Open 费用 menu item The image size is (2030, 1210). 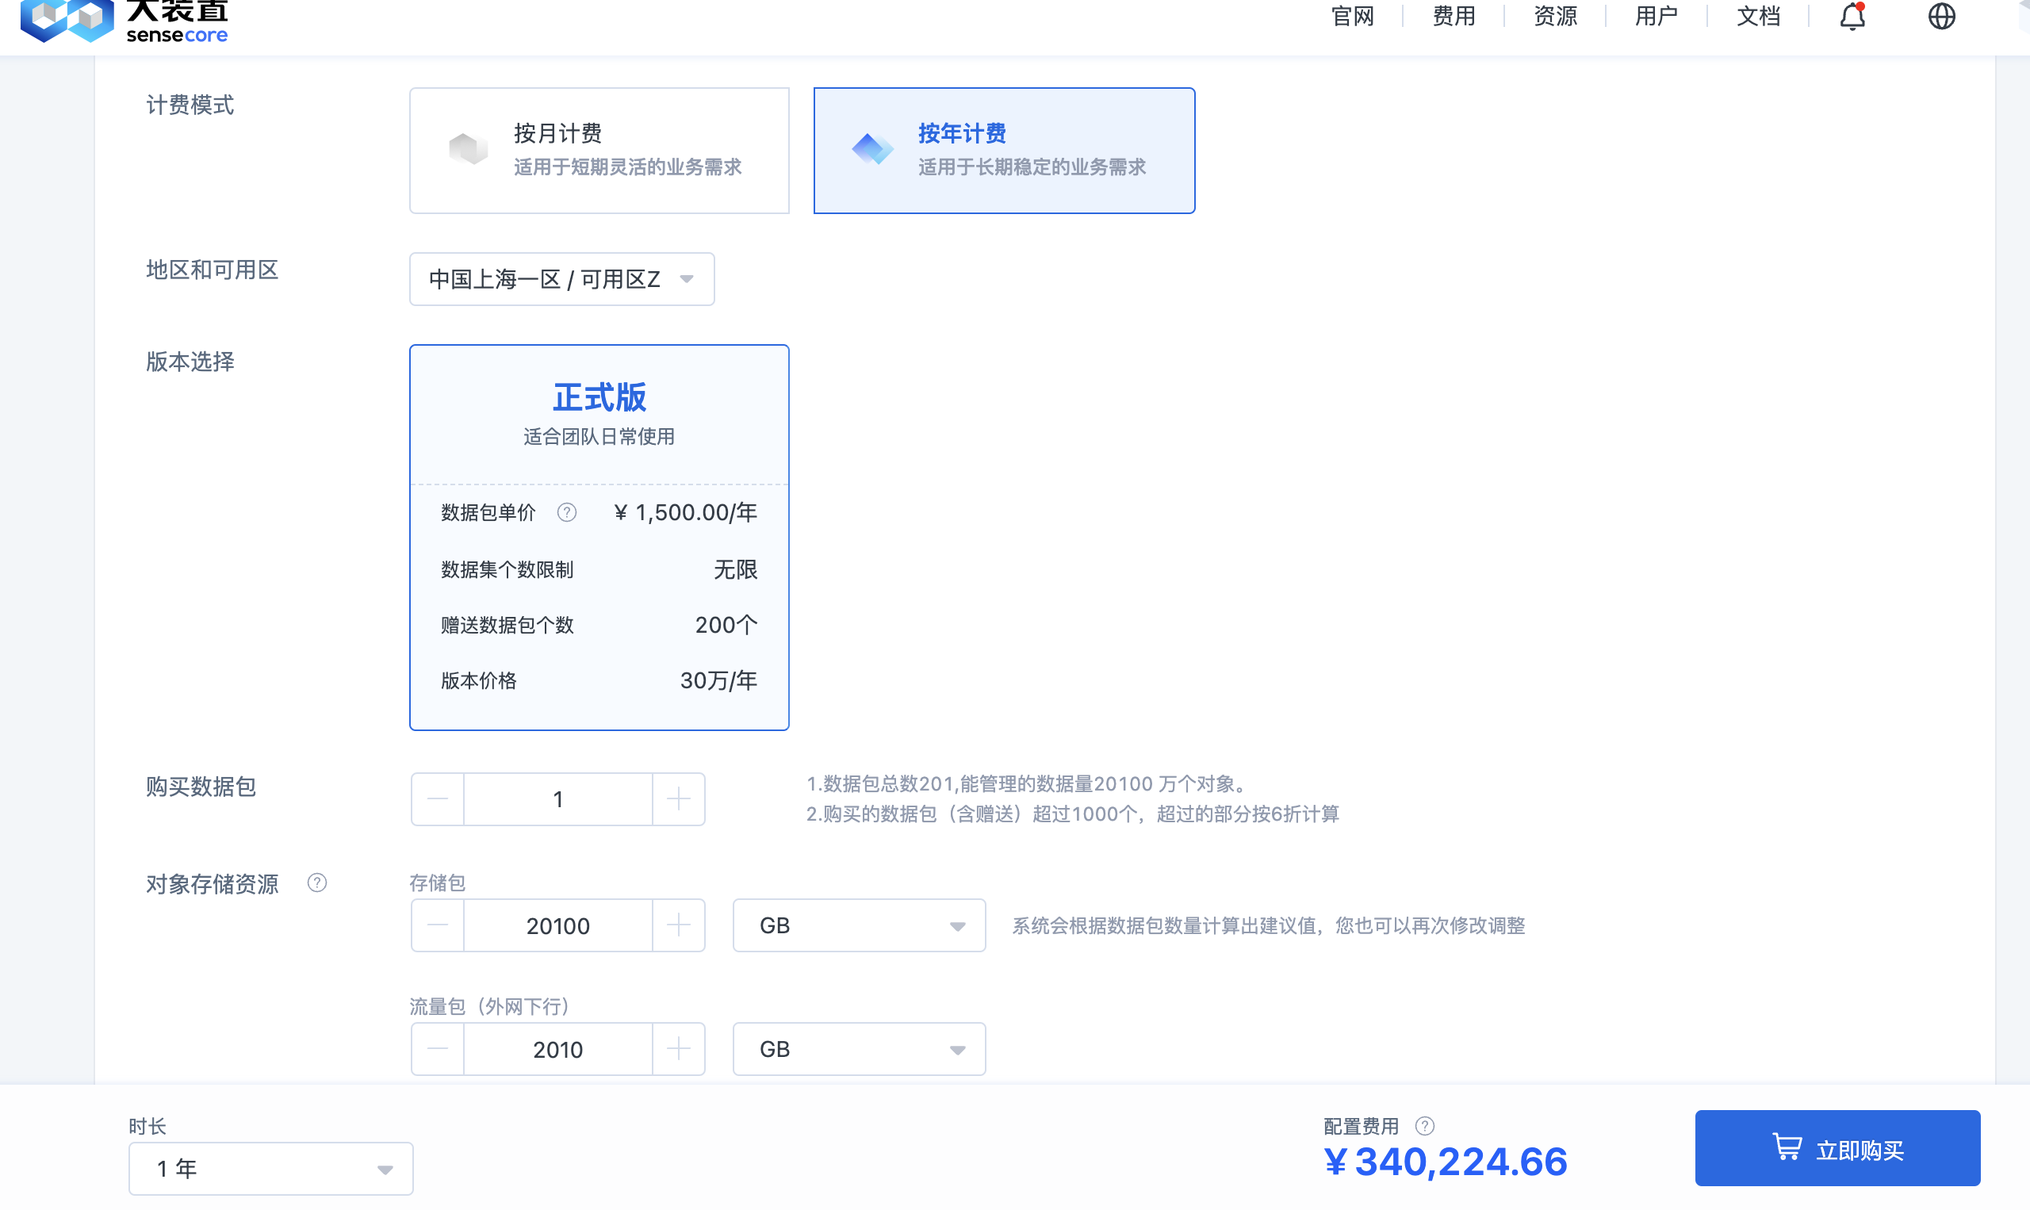pos(1454,17)
